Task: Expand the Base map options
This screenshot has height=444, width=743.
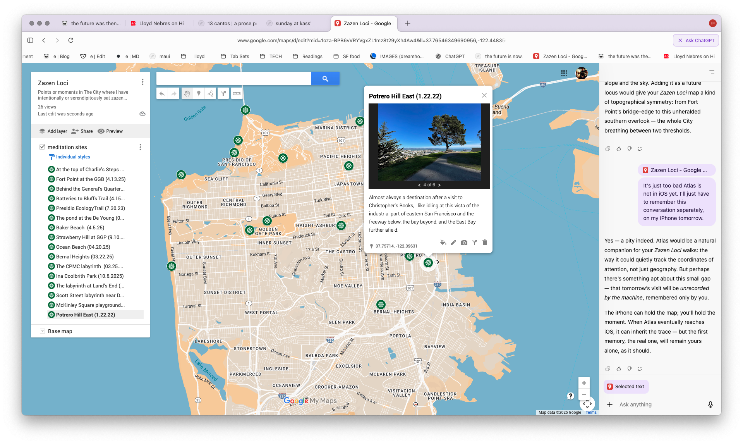Action: click(x=42, y=331)
